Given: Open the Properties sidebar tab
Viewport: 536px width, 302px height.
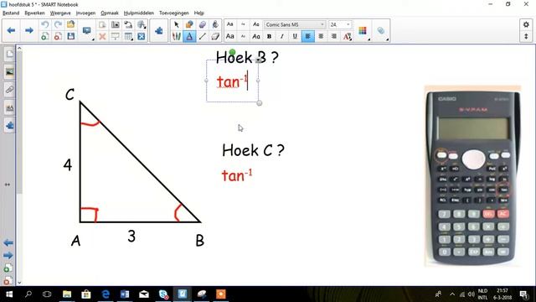Looking at the screenshot, I should click(9, 108).
